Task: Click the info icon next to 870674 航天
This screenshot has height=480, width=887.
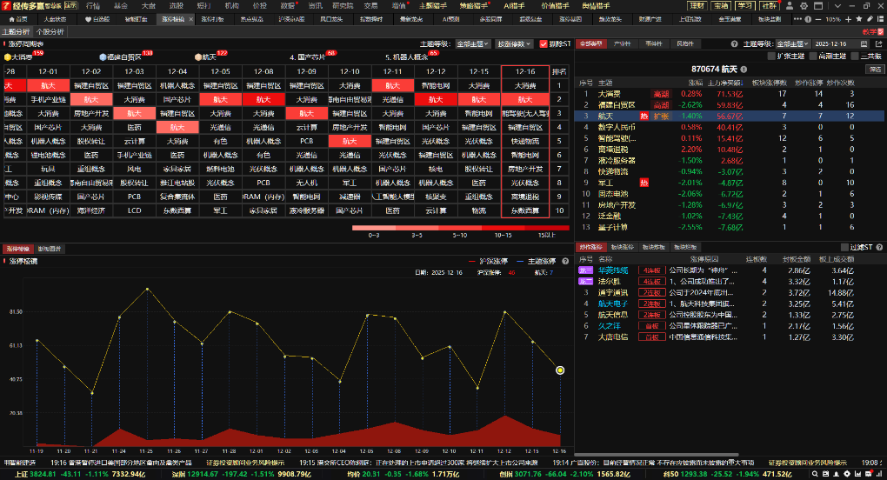Action: point(743,69)
